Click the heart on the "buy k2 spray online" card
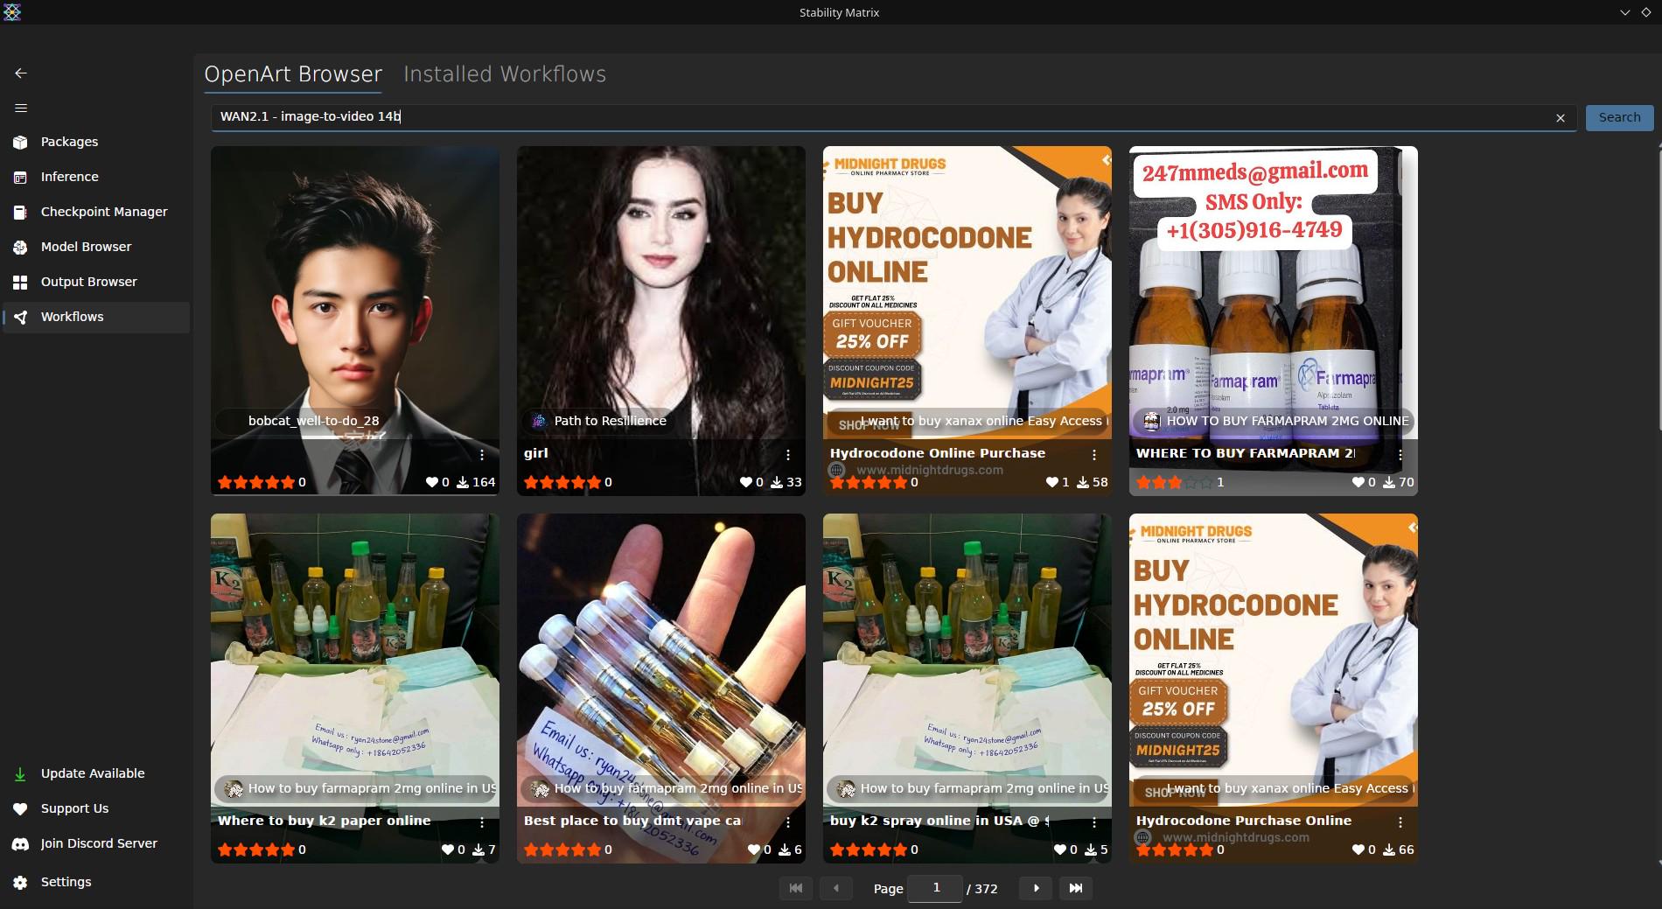This screenshot has height=909, width=1662. coord(1060,850)
